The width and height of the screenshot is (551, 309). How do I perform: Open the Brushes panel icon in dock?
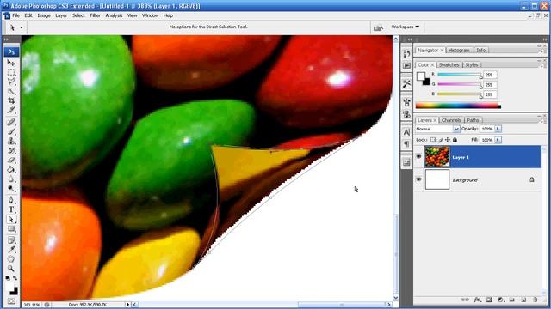[x=406, y=103]
